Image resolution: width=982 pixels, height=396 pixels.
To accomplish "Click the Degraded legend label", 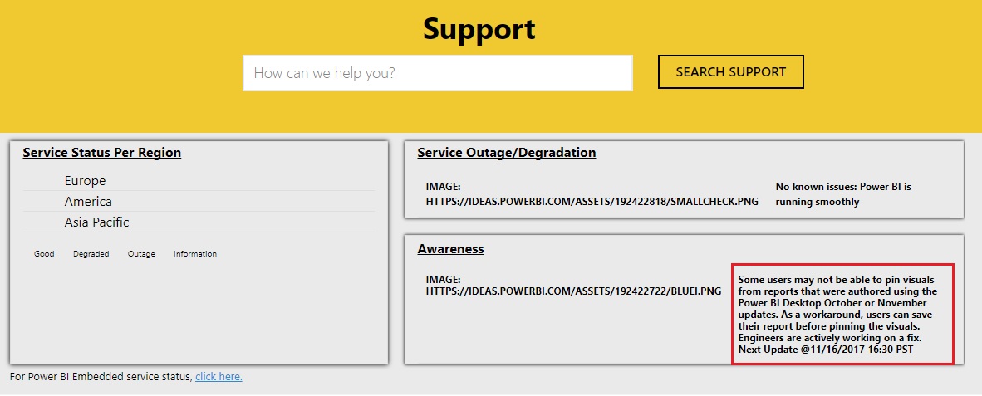I will pos(91,254).
